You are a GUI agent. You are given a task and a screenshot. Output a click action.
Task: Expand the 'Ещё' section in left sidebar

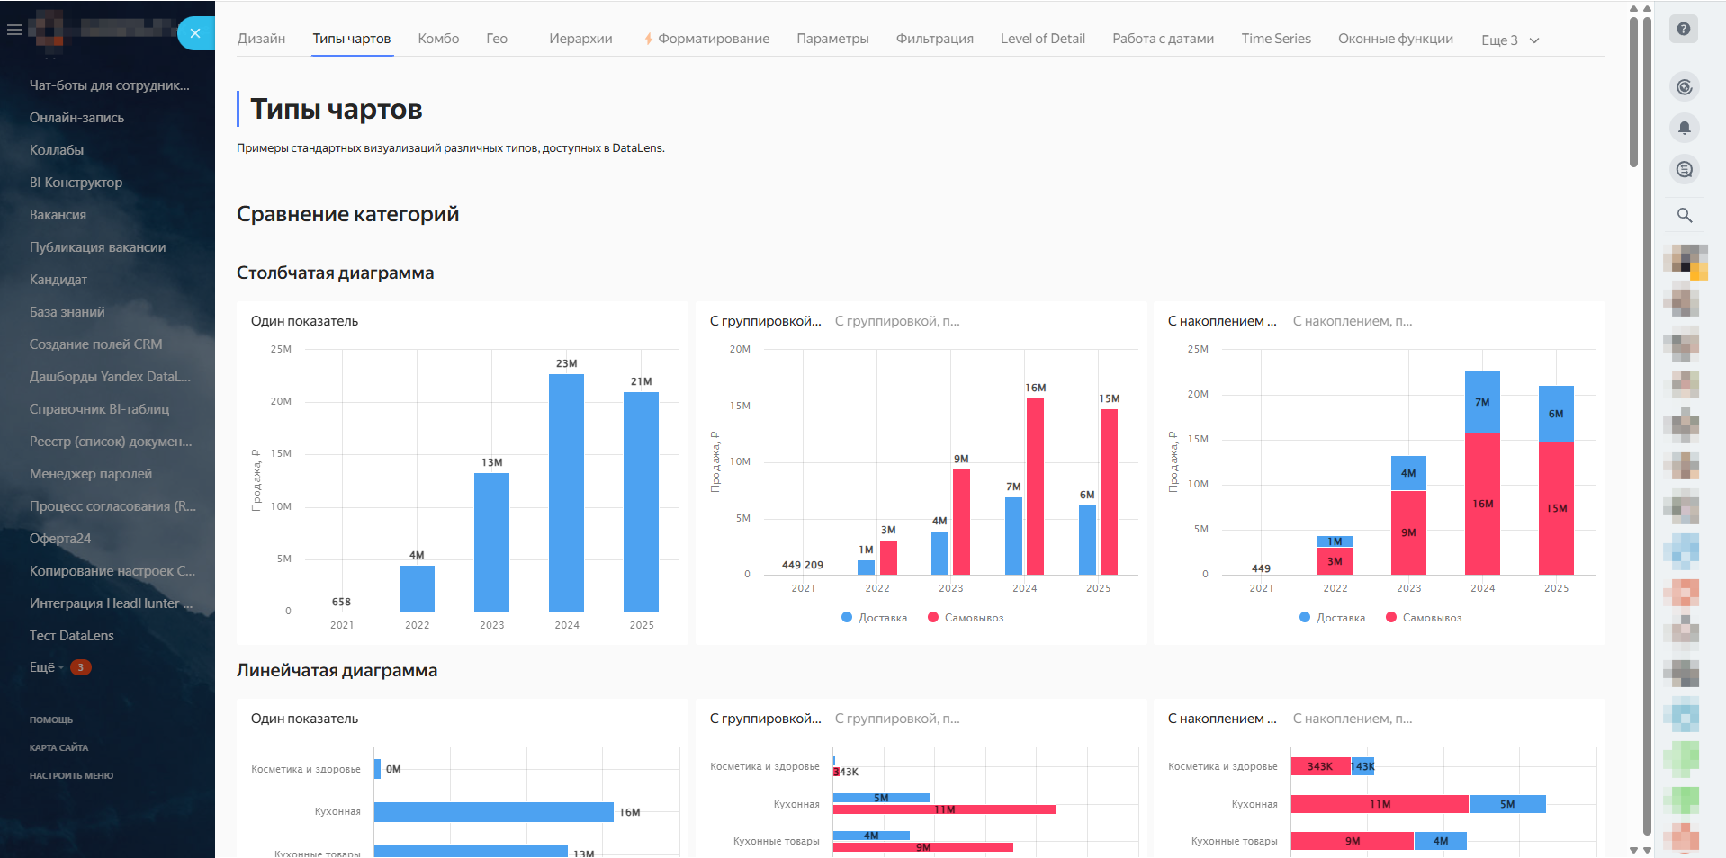42,667
